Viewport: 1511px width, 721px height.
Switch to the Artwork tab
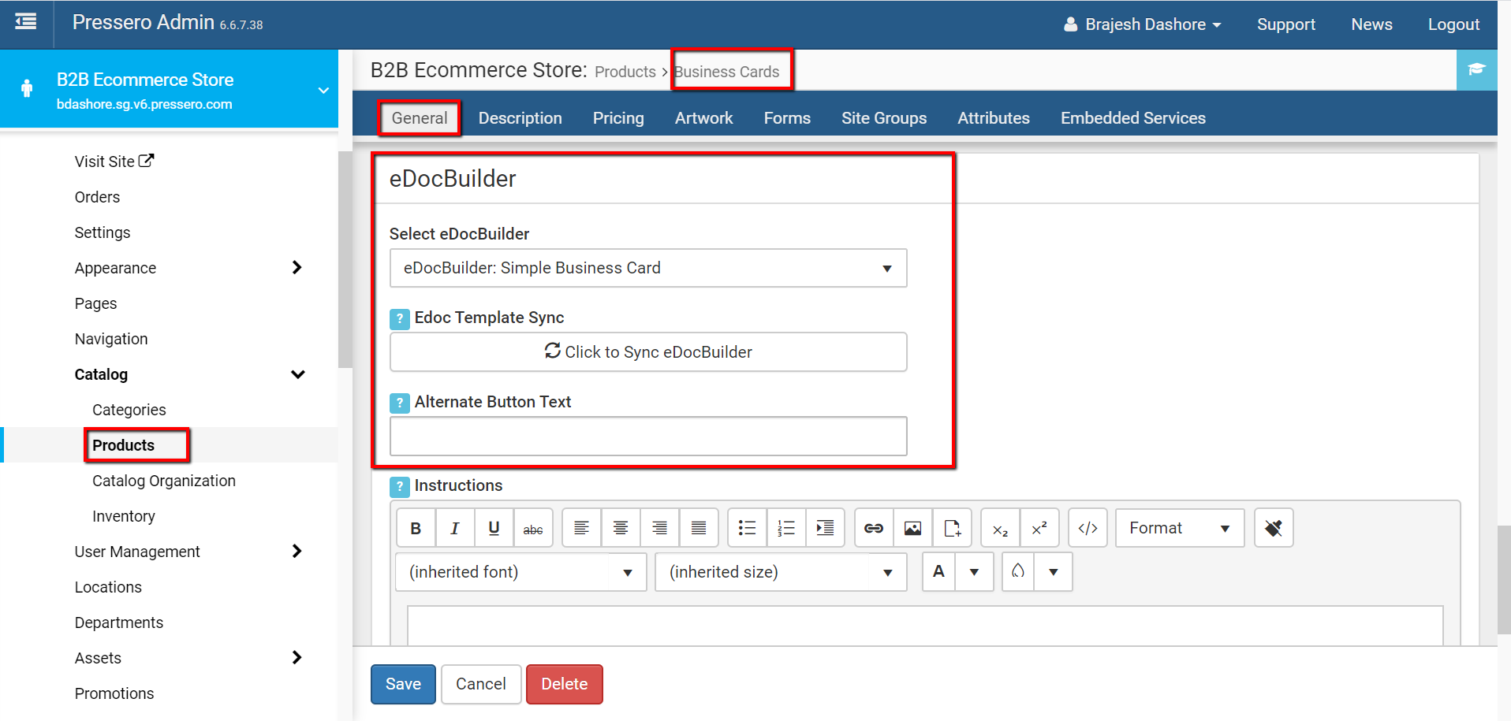[703, 118]
